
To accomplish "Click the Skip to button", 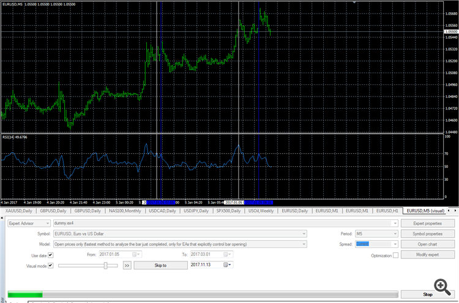I will click(161, 265).
